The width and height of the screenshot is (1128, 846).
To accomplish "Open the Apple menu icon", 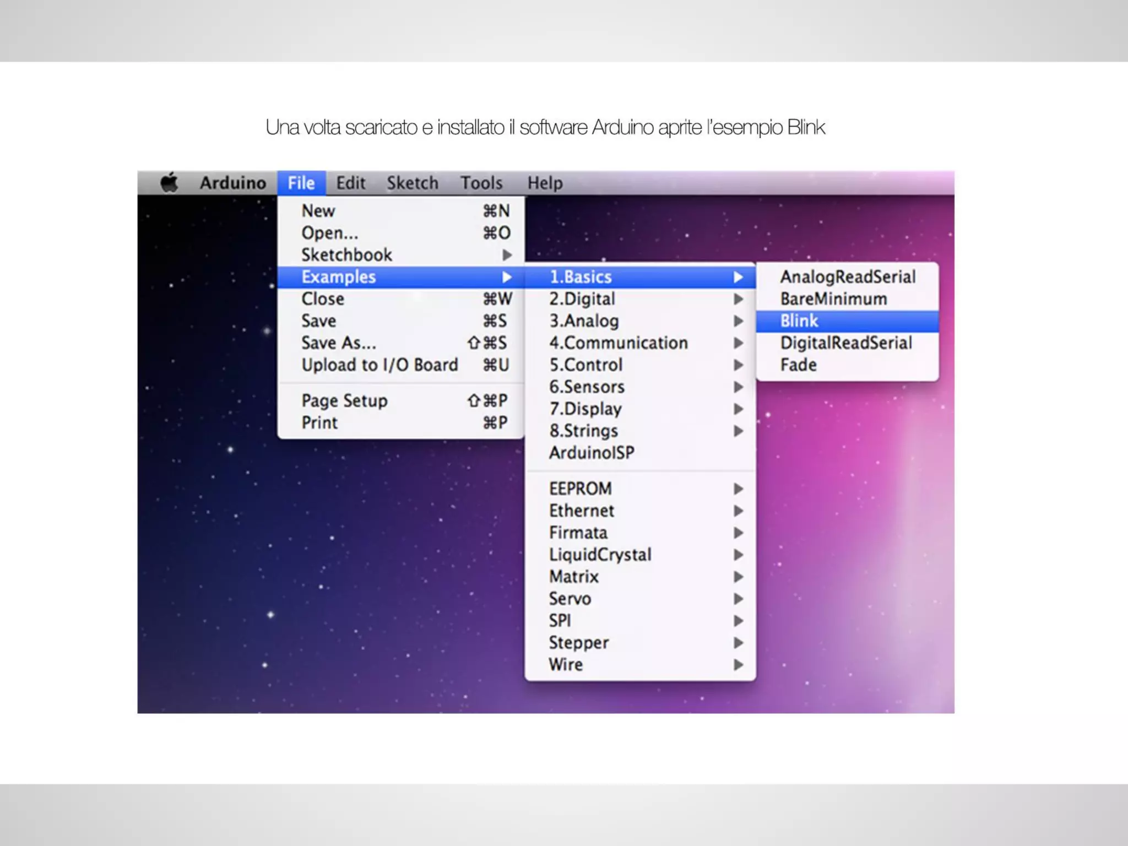I will (x=169, y=182).
